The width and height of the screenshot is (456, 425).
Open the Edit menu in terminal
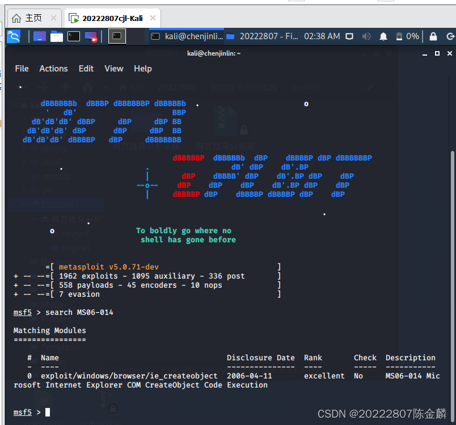click(86, 69)
